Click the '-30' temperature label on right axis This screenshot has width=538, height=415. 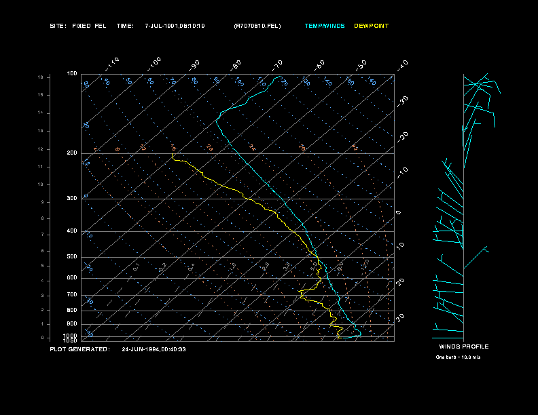pyautogui.click(x=402, y=101)
